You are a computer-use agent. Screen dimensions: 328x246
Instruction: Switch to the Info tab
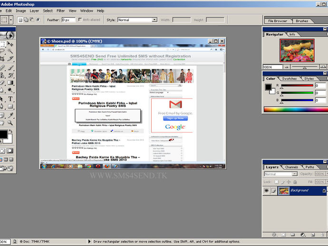292,34
